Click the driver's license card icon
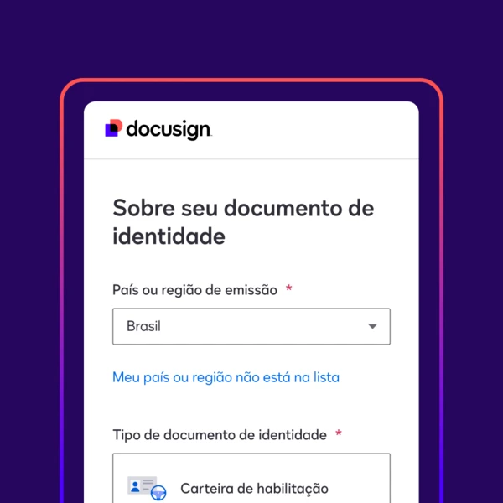The width and height of the screenshot is (503, 503). [147, 488]
